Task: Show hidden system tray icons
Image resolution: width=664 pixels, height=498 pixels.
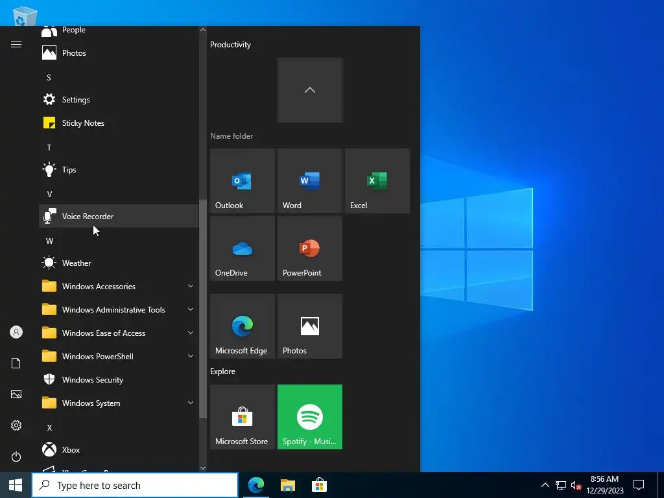Action: pyautogui.click(x=545, y=485)
